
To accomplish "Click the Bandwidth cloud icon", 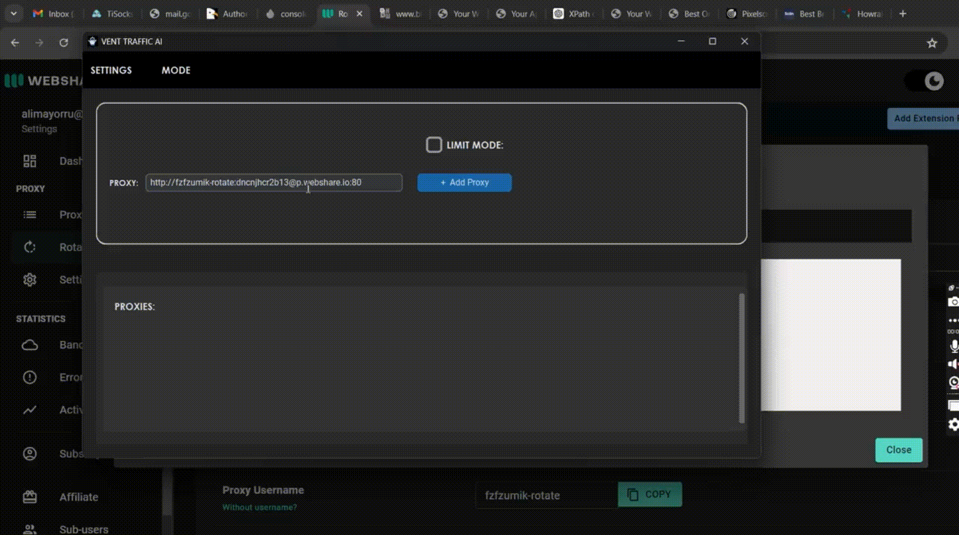I will click(30, 345).
